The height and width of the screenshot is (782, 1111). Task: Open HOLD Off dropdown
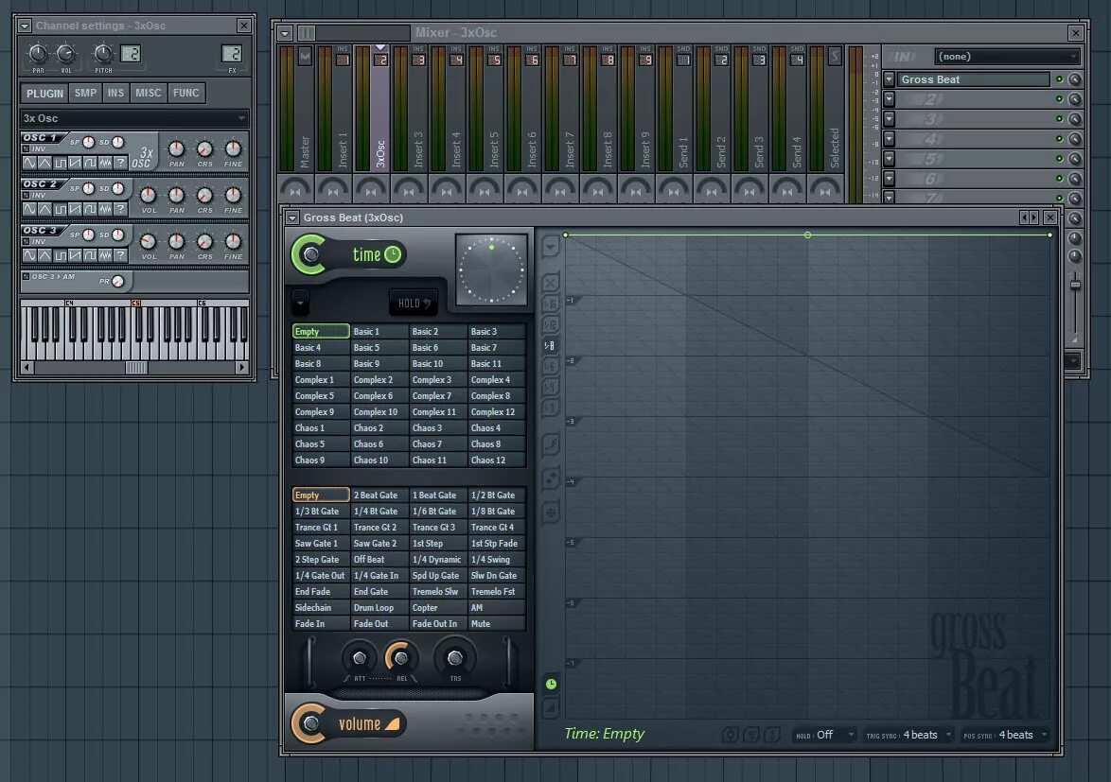[x=825, y=735]
